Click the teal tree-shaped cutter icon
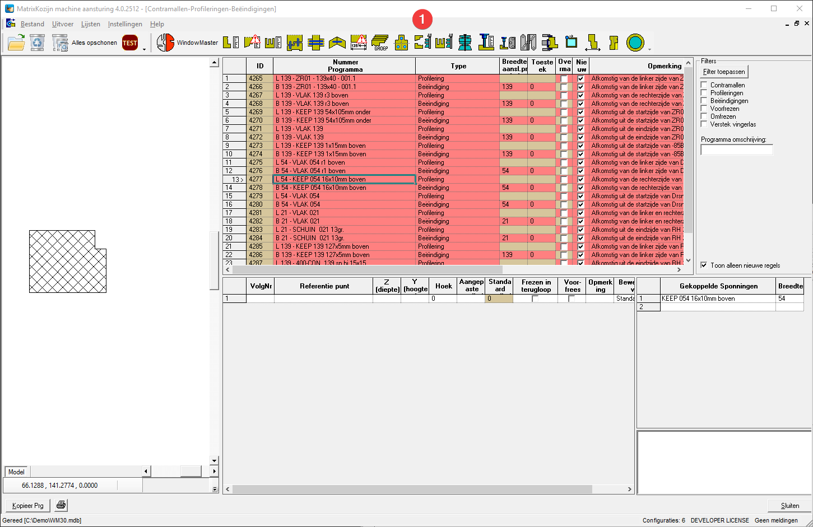 465,43
